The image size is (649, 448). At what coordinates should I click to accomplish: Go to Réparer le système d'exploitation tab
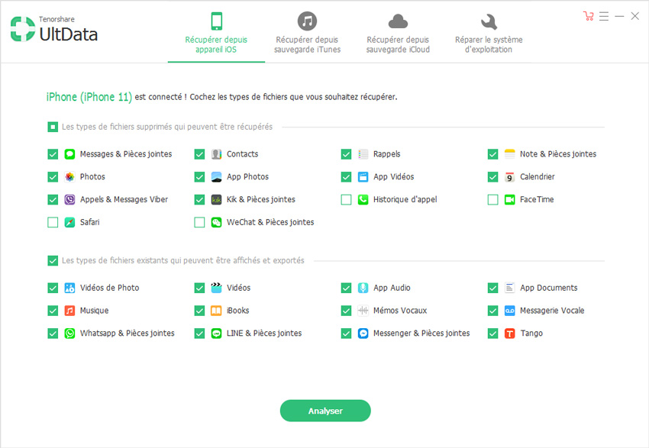click(489, 33)
